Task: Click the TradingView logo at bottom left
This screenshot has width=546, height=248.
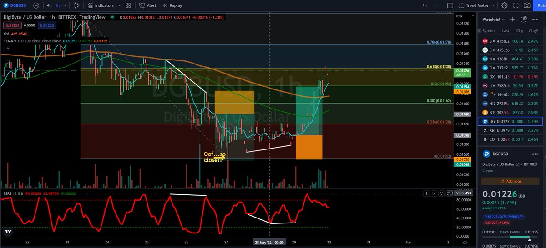Action: tap(8, 232)
